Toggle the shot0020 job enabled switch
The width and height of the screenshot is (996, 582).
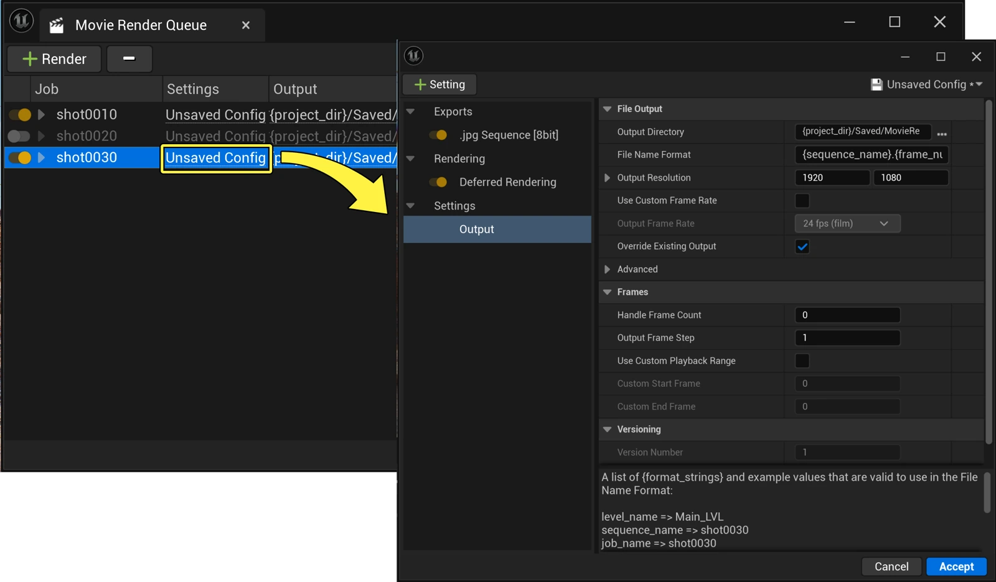click(19, 136)
